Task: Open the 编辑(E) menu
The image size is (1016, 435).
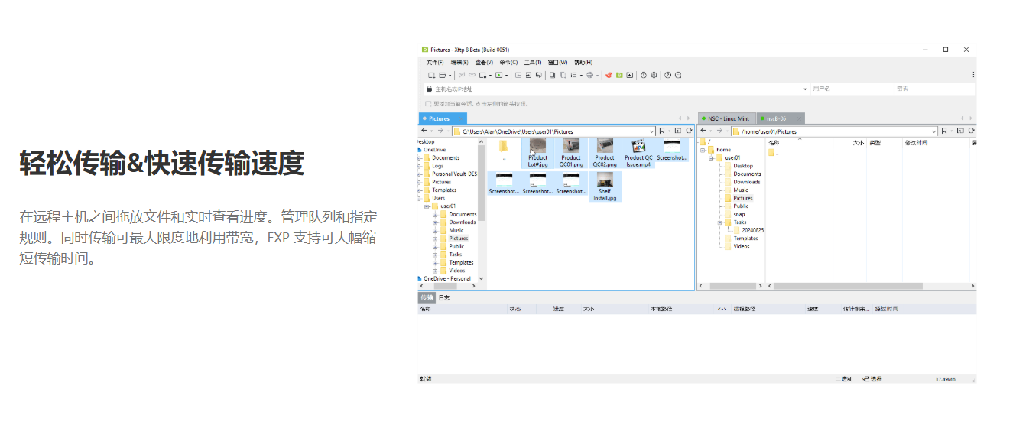Action: (459, 62)
